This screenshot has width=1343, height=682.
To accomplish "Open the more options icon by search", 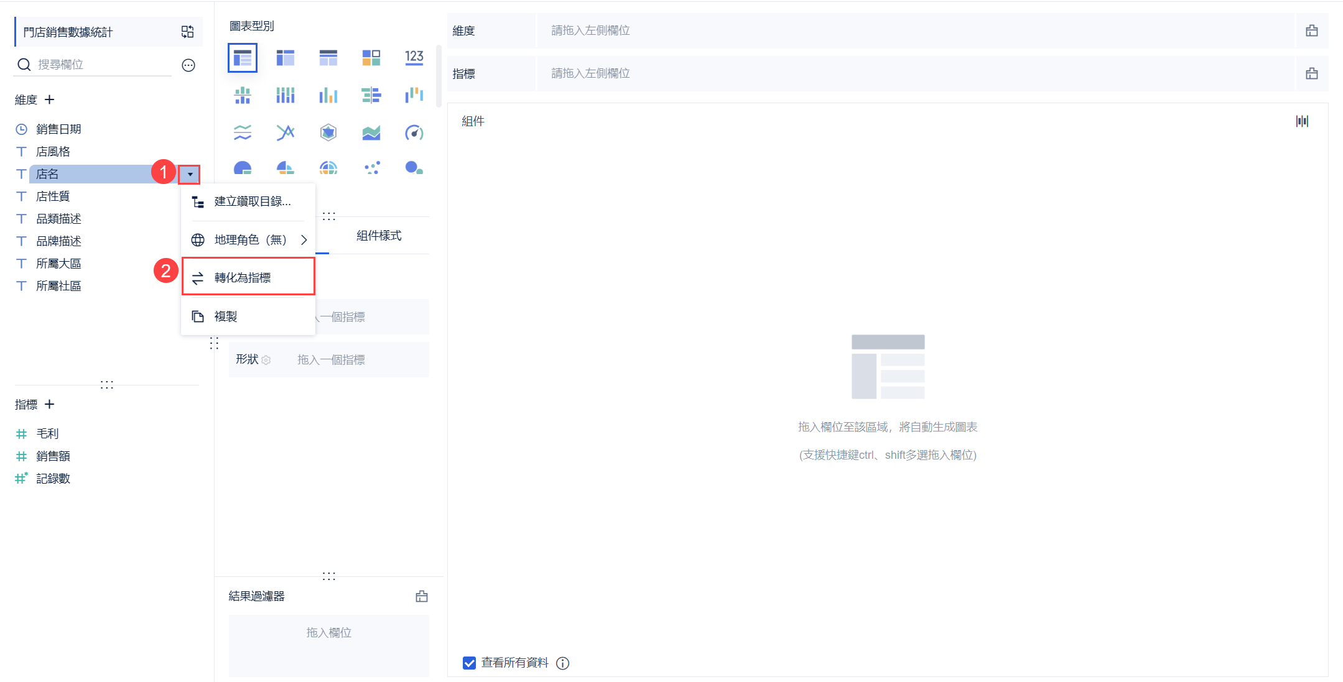I will coord(188,65).
